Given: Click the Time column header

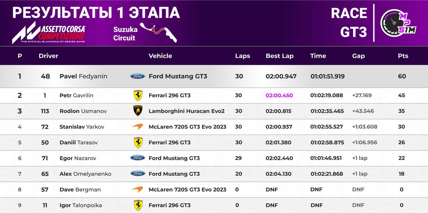Looking at the screenshot, I should point(318,56).
